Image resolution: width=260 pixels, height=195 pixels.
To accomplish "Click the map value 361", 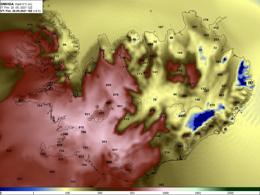I will 195,27.
